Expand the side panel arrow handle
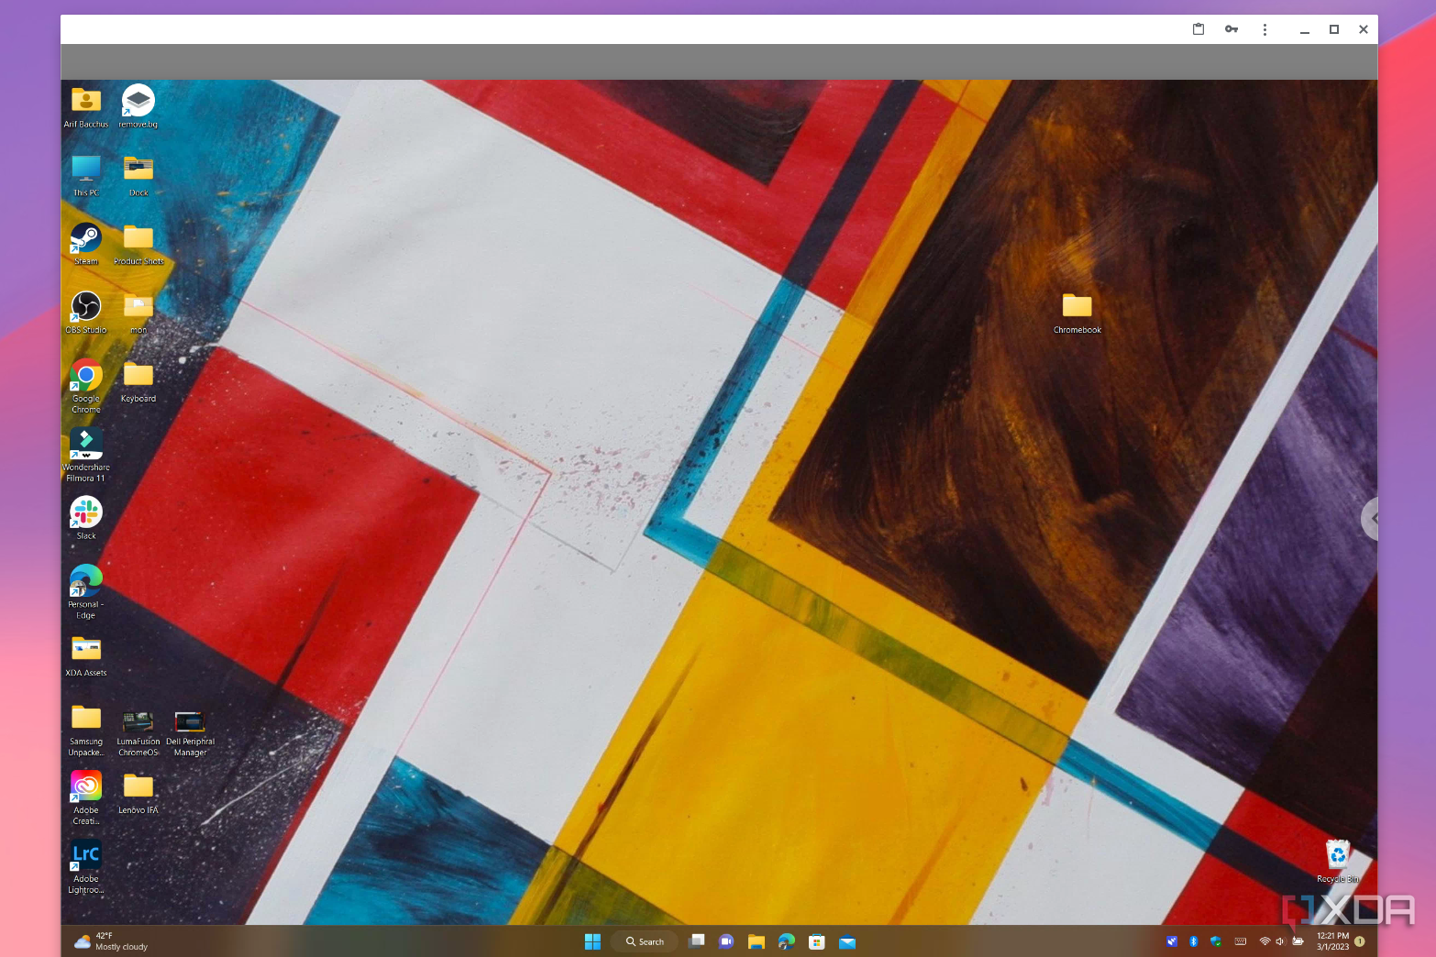This screenshot has width=1436, height=957. click(x=1370, y=519)
